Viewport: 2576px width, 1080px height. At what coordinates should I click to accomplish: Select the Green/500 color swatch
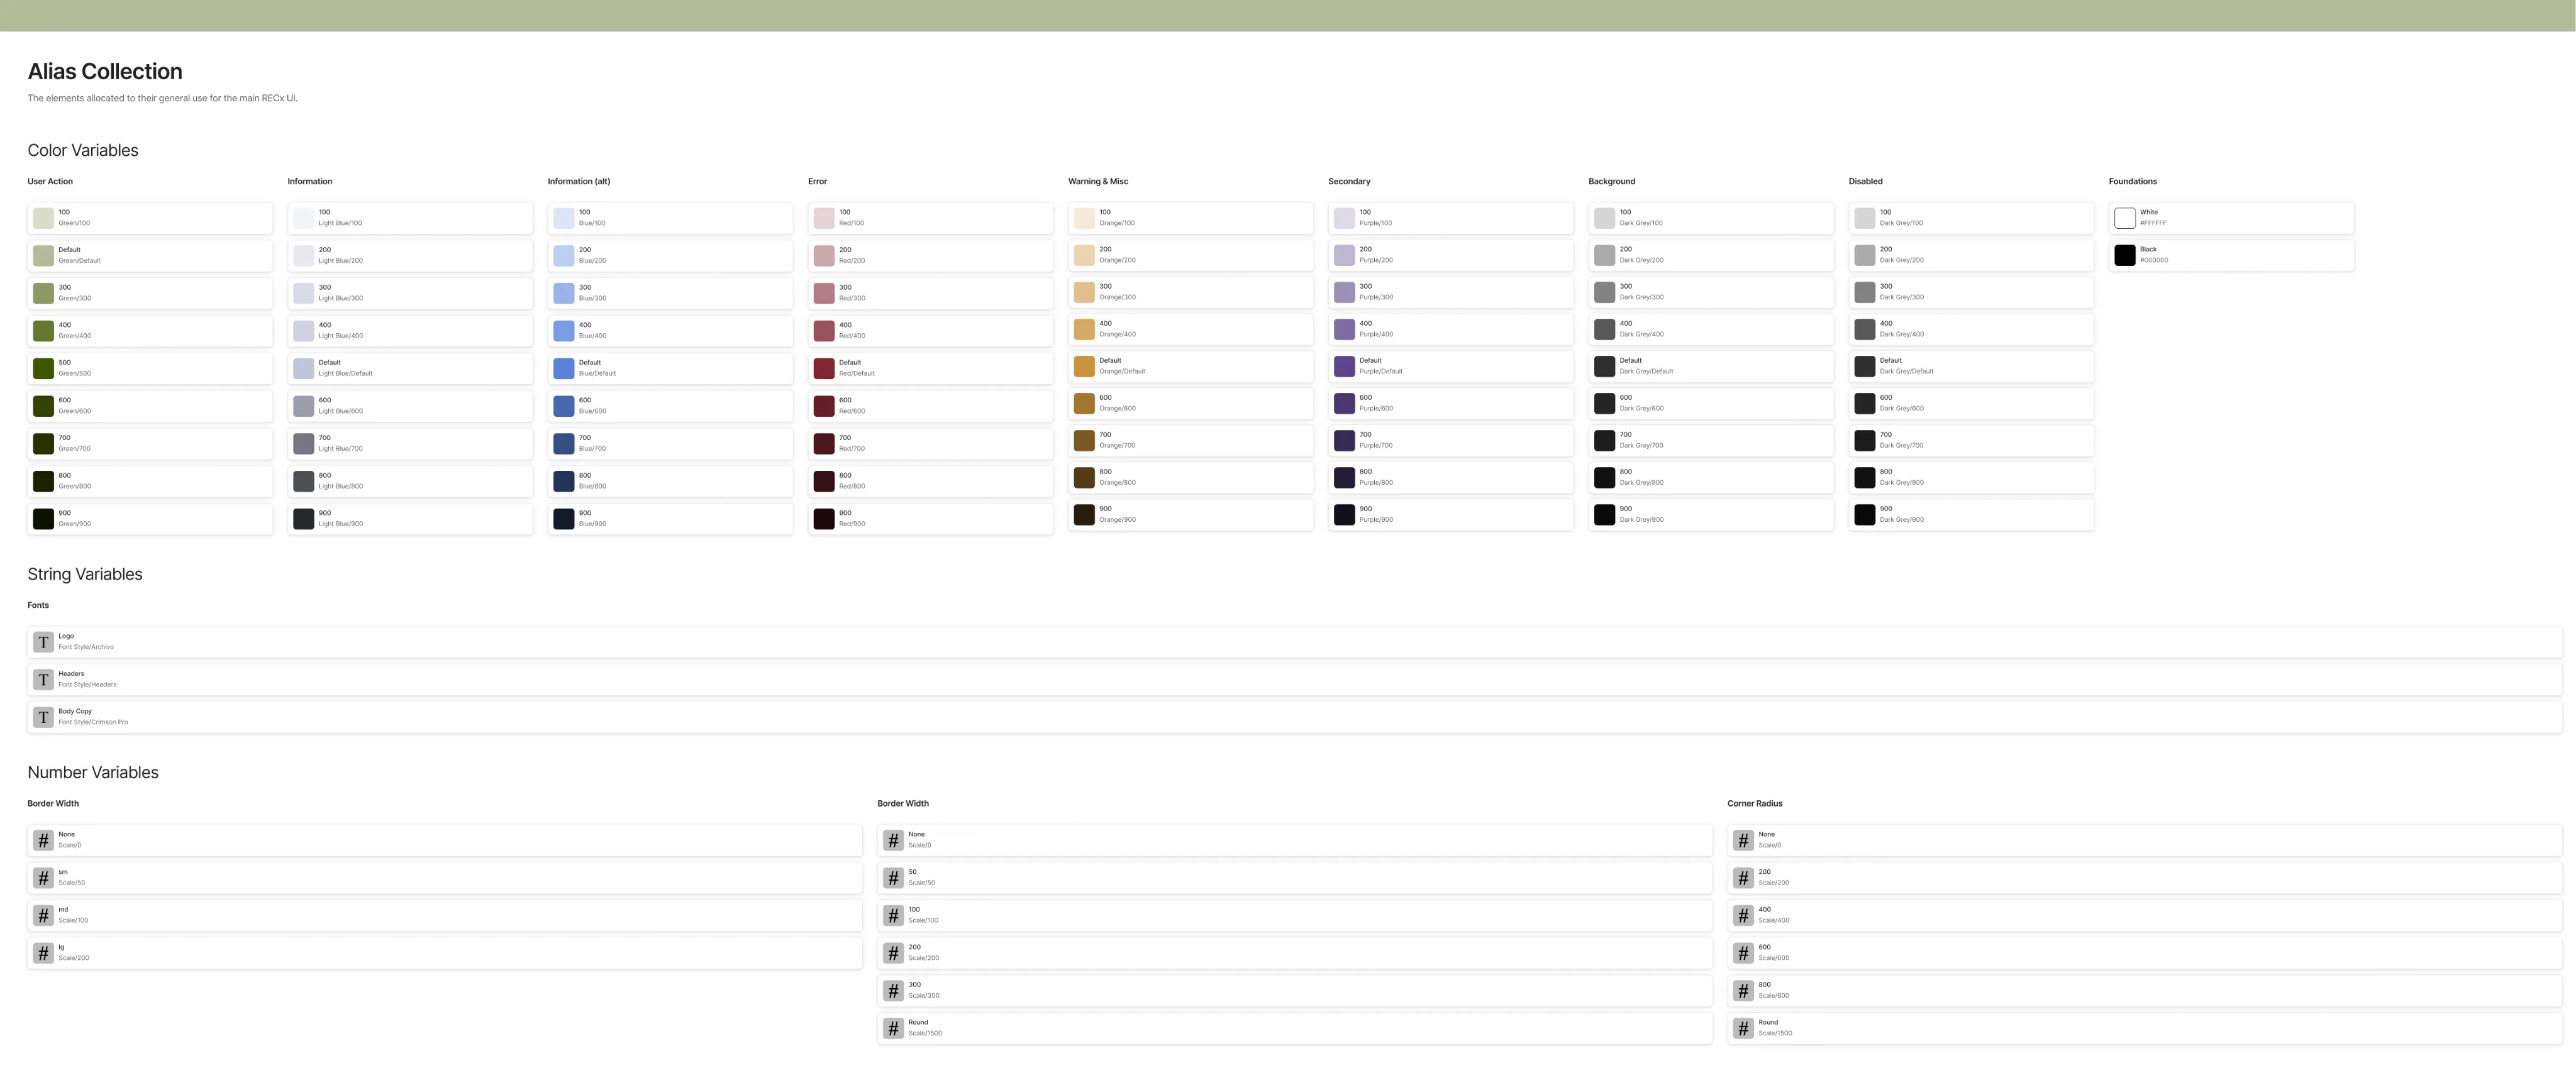pos(43,369)
